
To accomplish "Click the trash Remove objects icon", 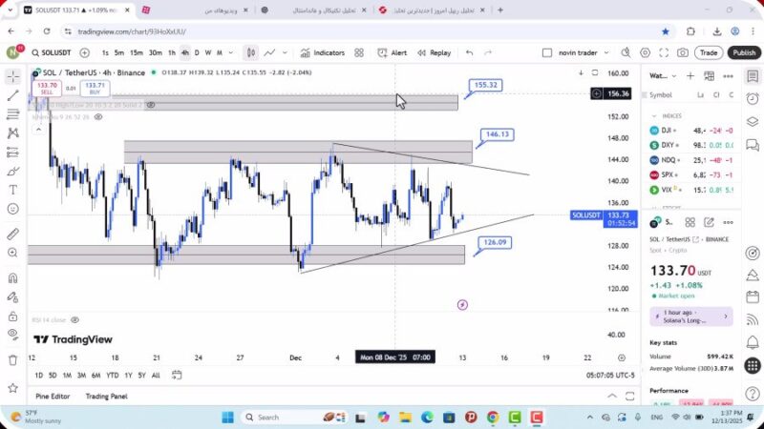I will (x=12, y=360).
